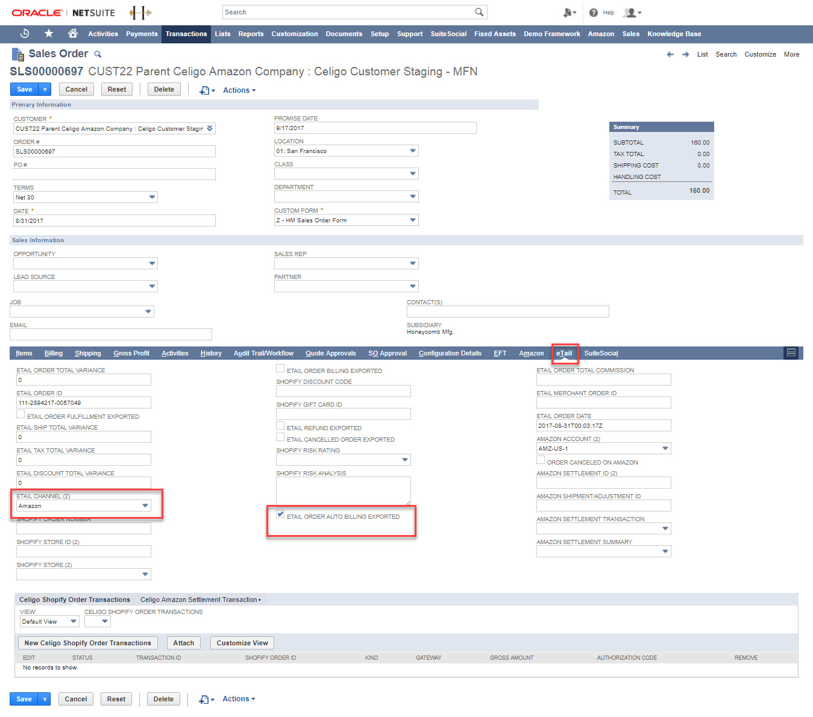Image resolution: width=813 pixels, height=717 pixels.
Task: Open the Help icon
Action: pos(594,12)
